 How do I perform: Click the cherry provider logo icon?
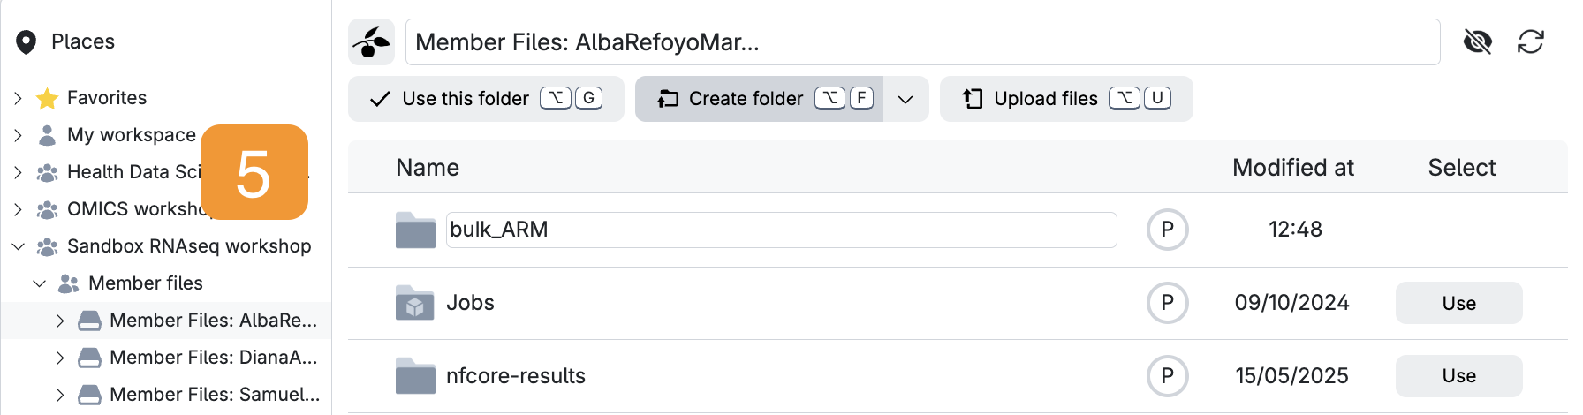pyautogui.click(x=371, y=42)
